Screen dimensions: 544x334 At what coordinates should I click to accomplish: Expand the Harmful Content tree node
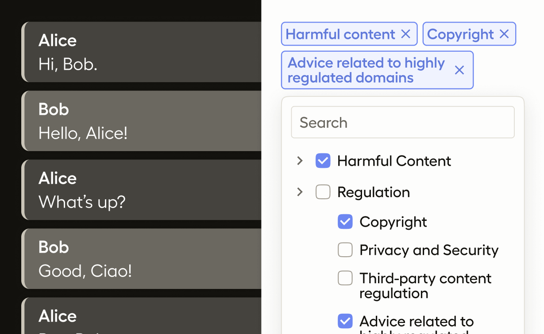300,161
